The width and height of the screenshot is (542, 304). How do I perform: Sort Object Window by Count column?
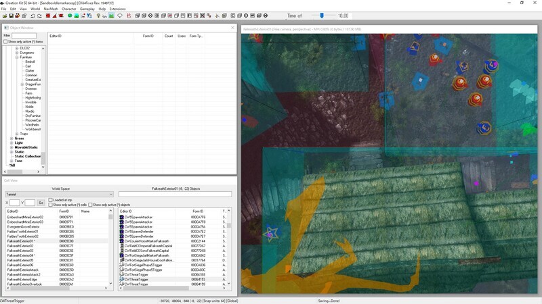coord(169,36)
